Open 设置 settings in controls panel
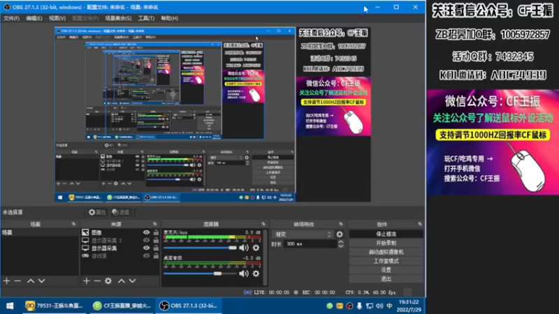559x314 pixels. coord(386,270)
